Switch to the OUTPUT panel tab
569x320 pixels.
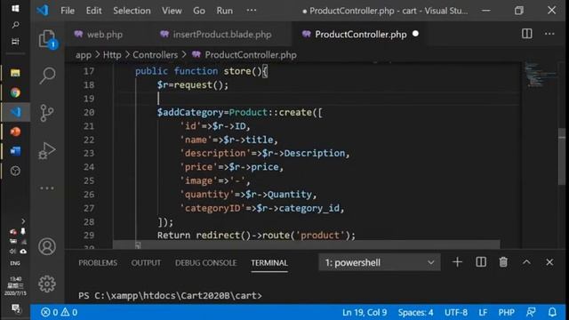click(x=146, y=263)
